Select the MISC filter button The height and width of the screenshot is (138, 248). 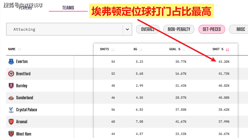coord(240,29)
